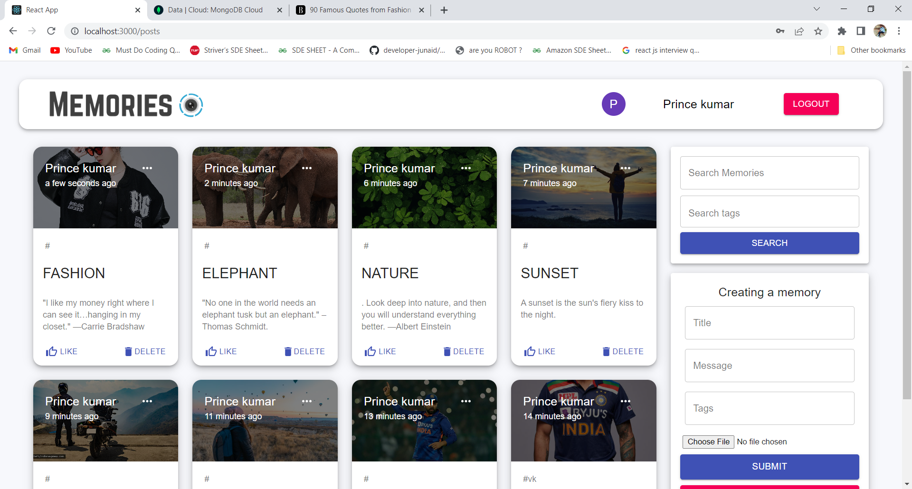The width and height of the screenshot is (912, 489).
Task: Click the password key icon in address bar
Action: (780, 31)
